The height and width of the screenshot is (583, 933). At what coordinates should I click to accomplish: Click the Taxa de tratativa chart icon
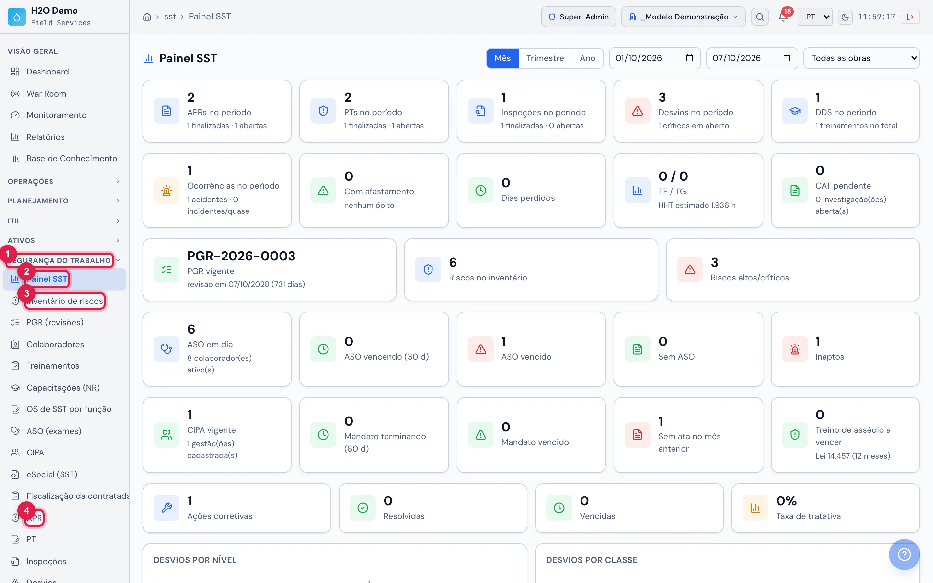tap(755, 508)
